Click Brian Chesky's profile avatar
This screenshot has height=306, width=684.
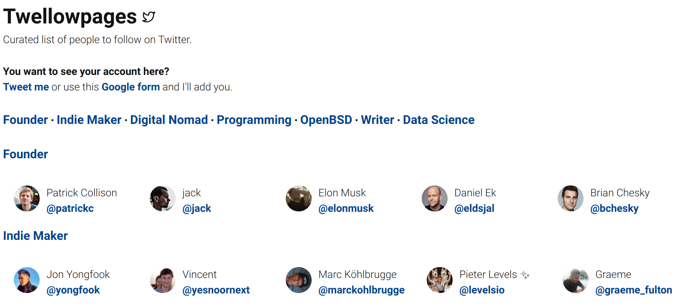pos(571,198)
